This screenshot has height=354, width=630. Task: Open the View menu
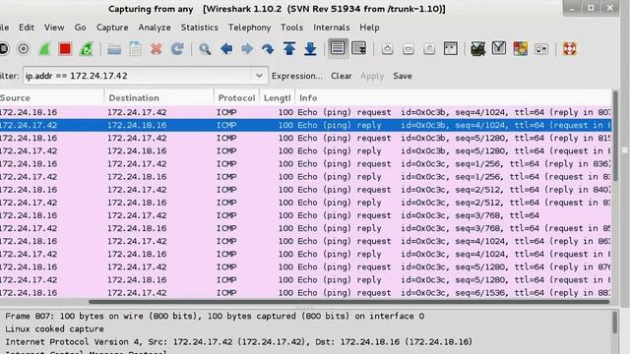pyautogui.click(x=54, y=28)
